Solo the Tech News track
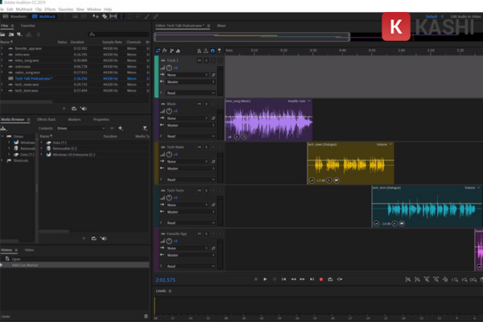This screenshot has width=483, height=322. pos(206,147)
